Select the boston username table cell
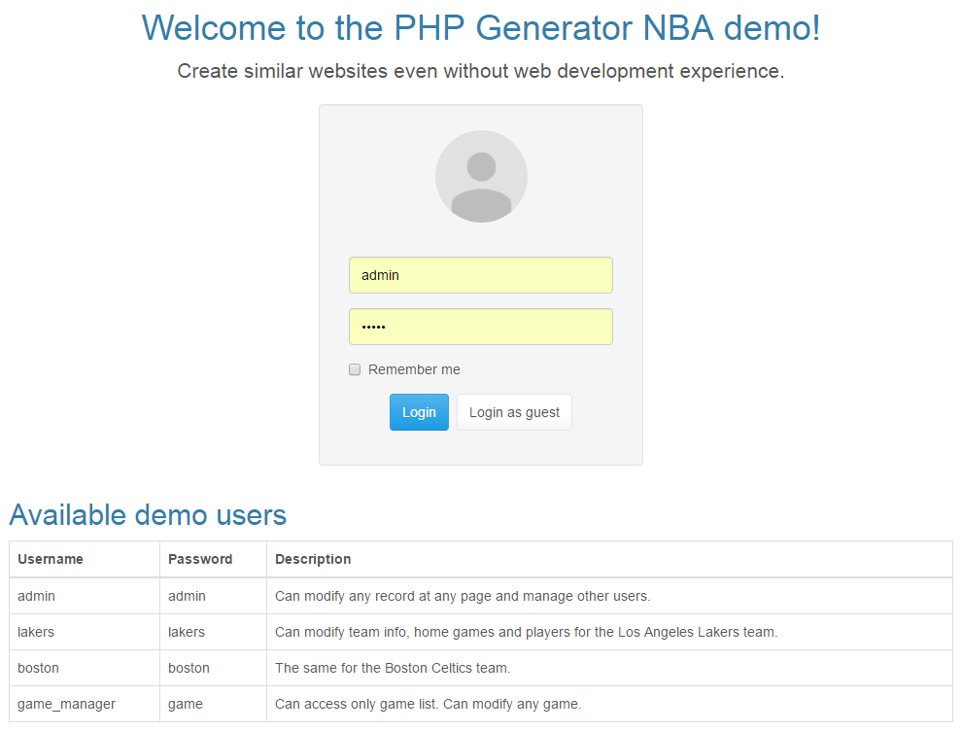 point(38,668)
